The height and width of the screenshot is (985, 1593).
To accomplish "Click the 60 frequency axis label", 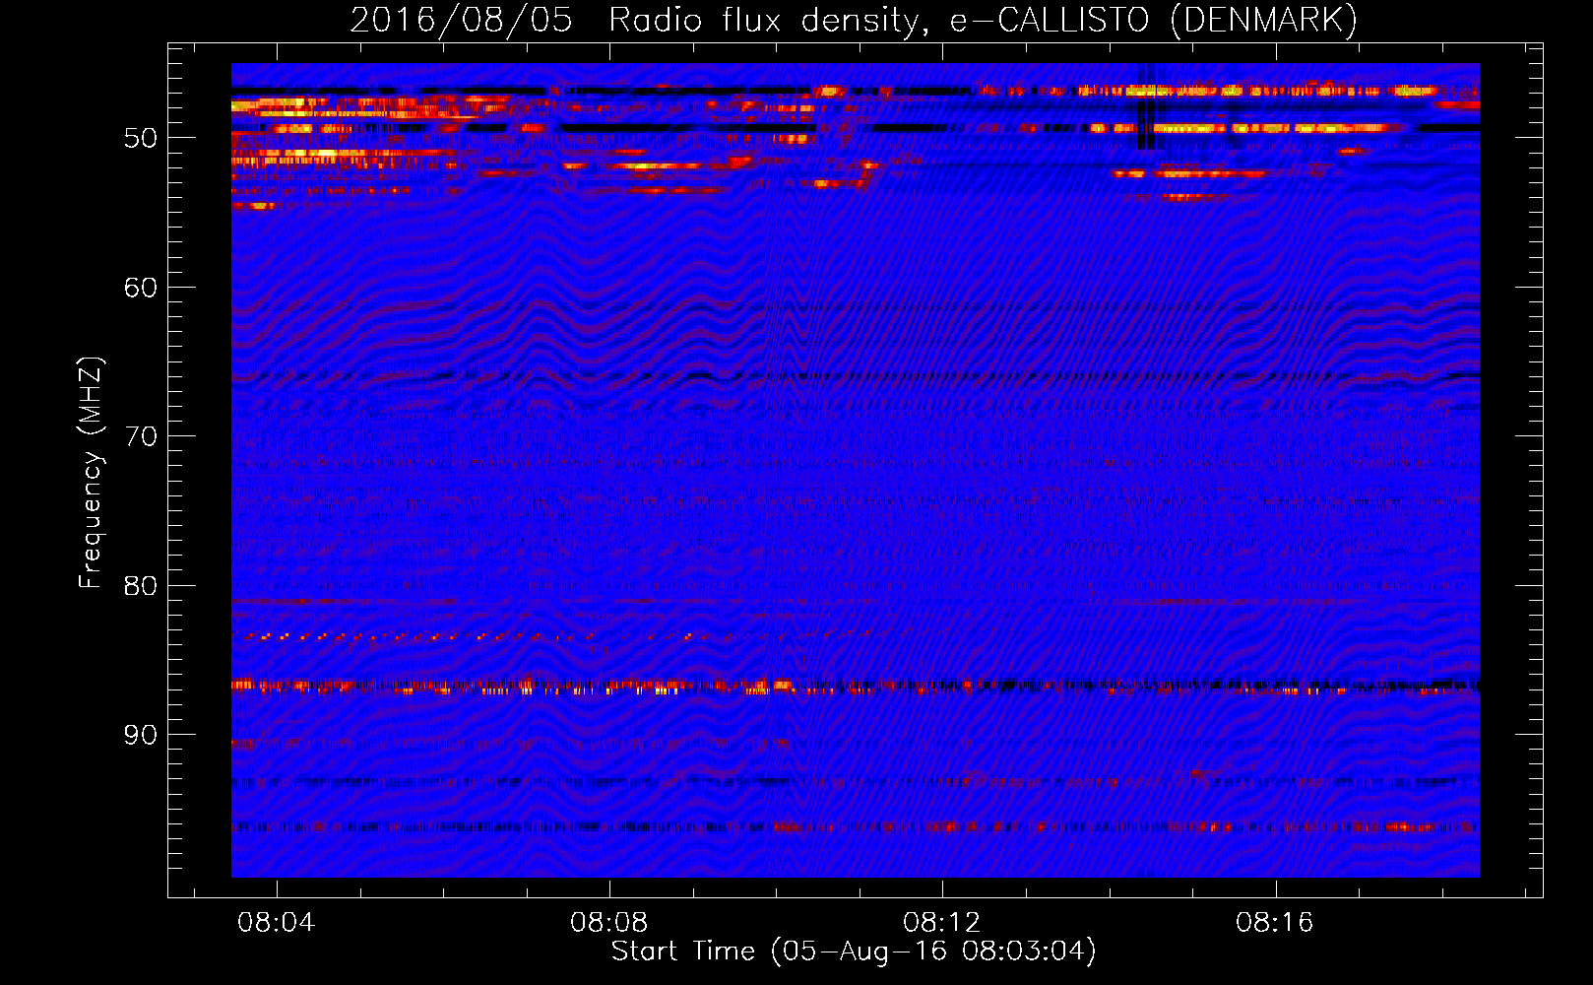I will (x=141, y=288).
